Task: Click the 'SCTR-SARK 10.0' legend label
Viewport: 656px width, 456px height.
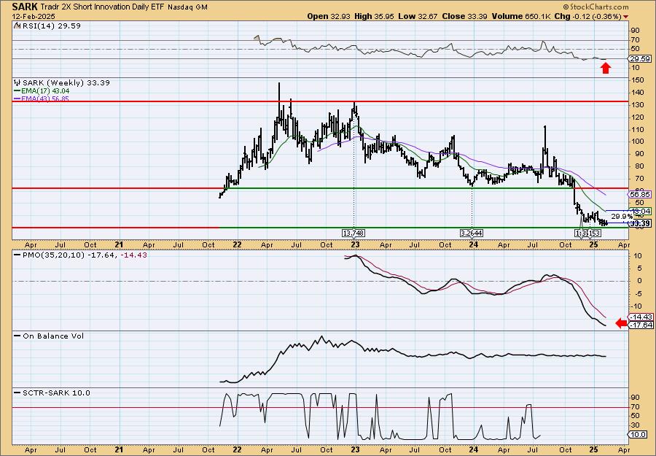Action: point(56,393)
